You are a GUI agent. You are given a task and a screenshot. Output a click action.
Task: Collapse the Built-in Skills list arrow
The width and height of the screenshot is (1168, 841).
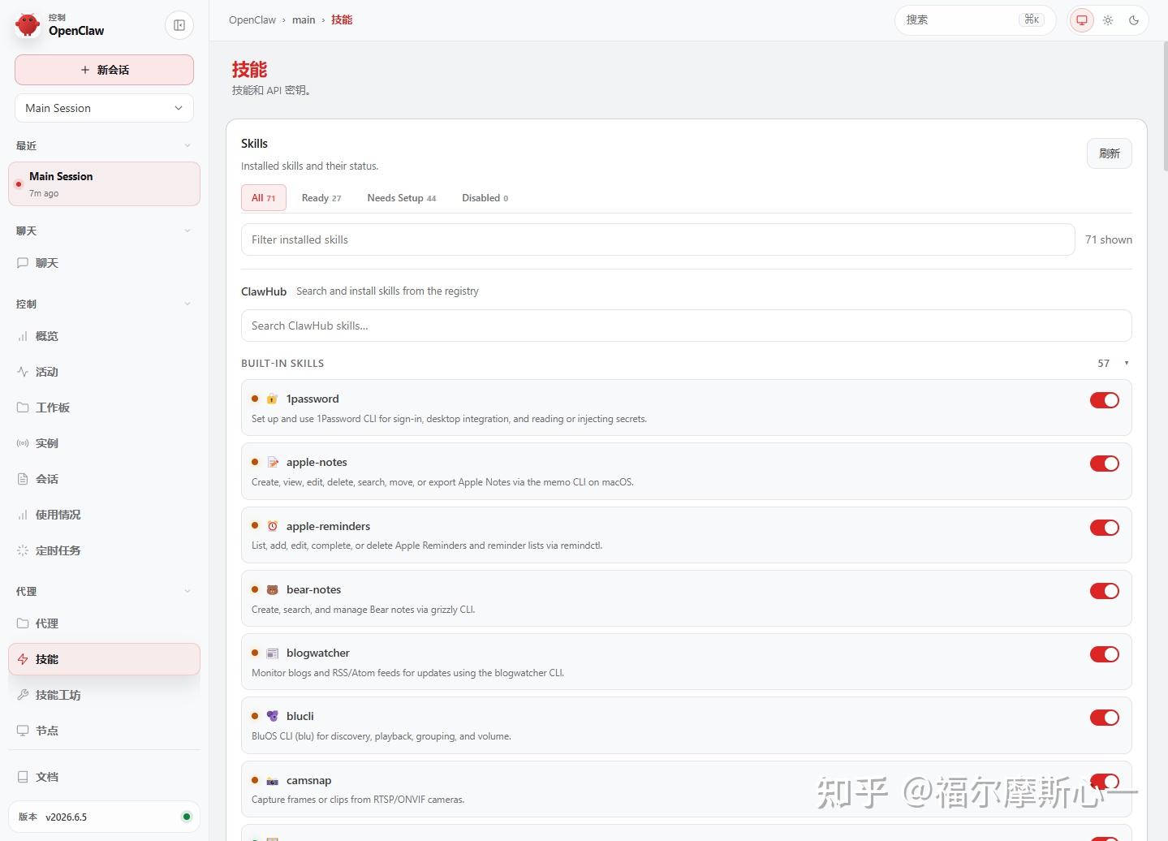(1127, 364)
